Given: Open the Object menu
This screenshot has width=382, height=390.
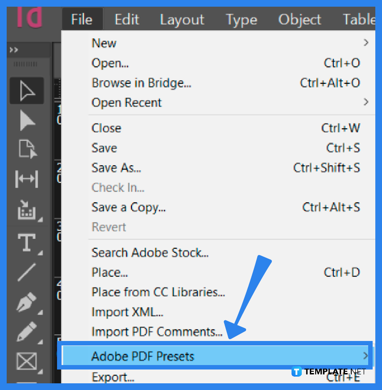Looking at the screenshot, I should tap(300, 19).
